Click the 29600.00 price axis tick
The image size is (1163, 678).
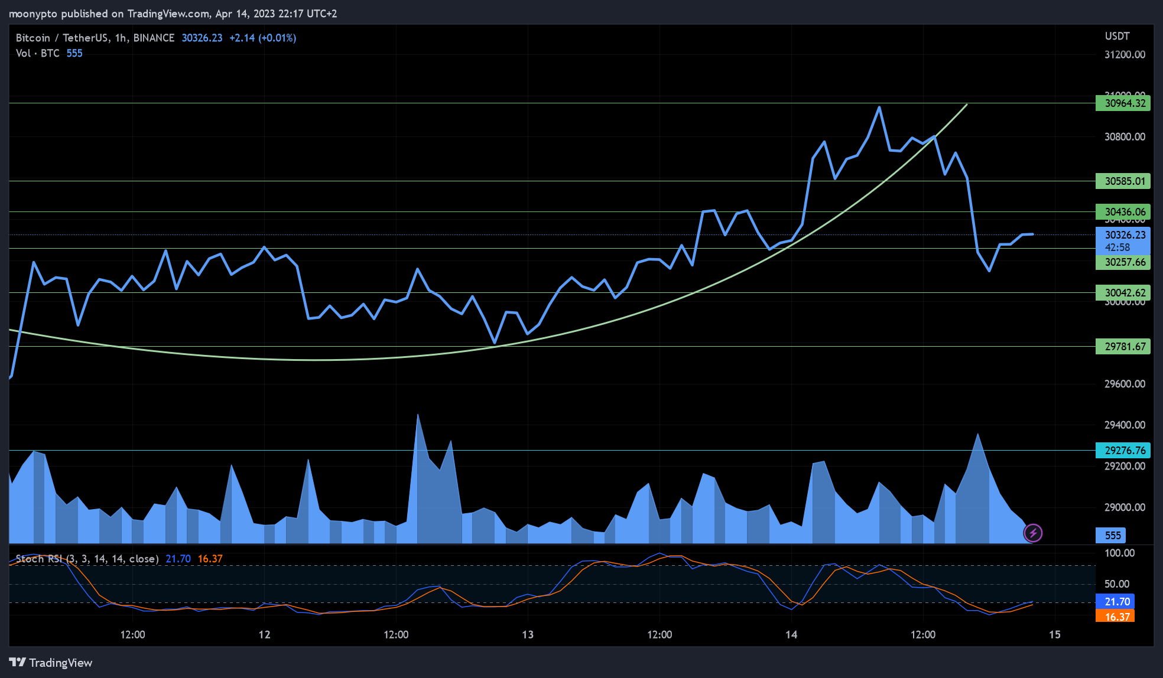coord(1125,384)
